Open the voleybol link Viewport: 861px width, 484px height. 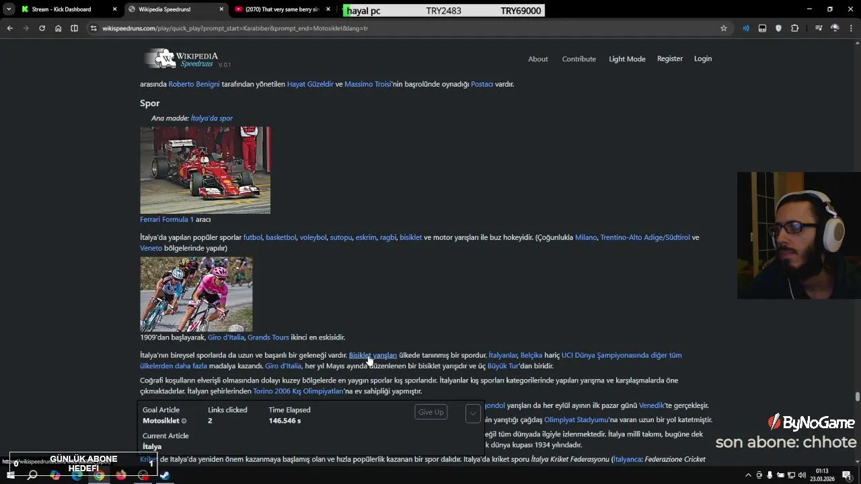(x=313, y=237)
